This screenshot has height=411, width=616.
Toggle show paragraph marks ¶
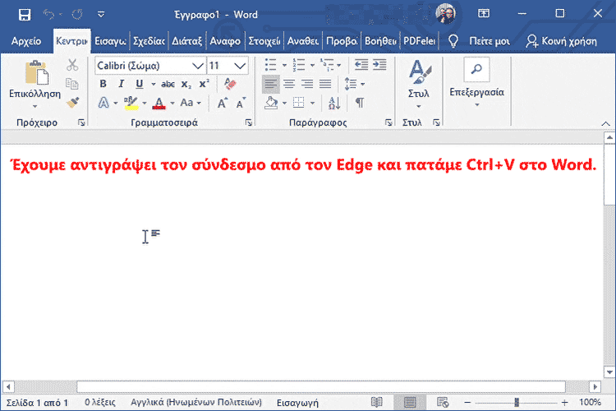click(360, 103)
